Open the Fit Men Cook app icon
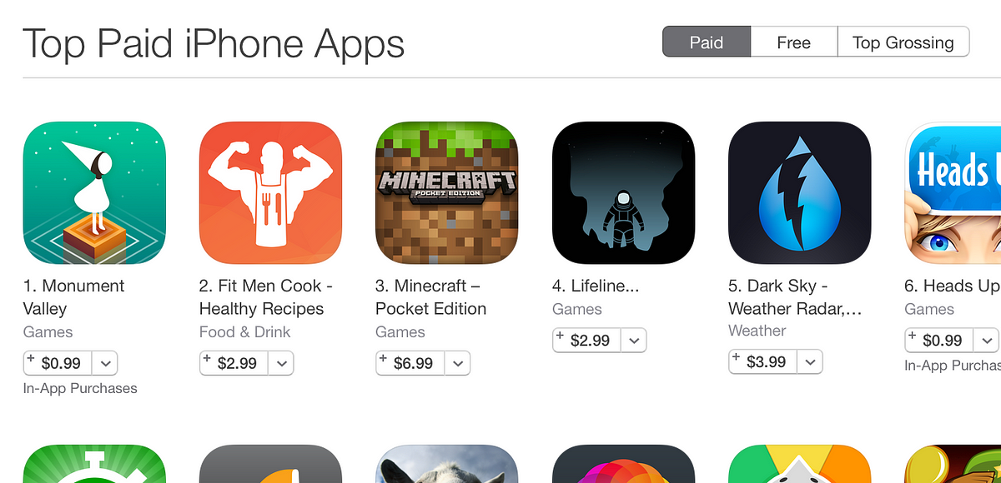1001x483 pixels. click(x=270, y=192)
